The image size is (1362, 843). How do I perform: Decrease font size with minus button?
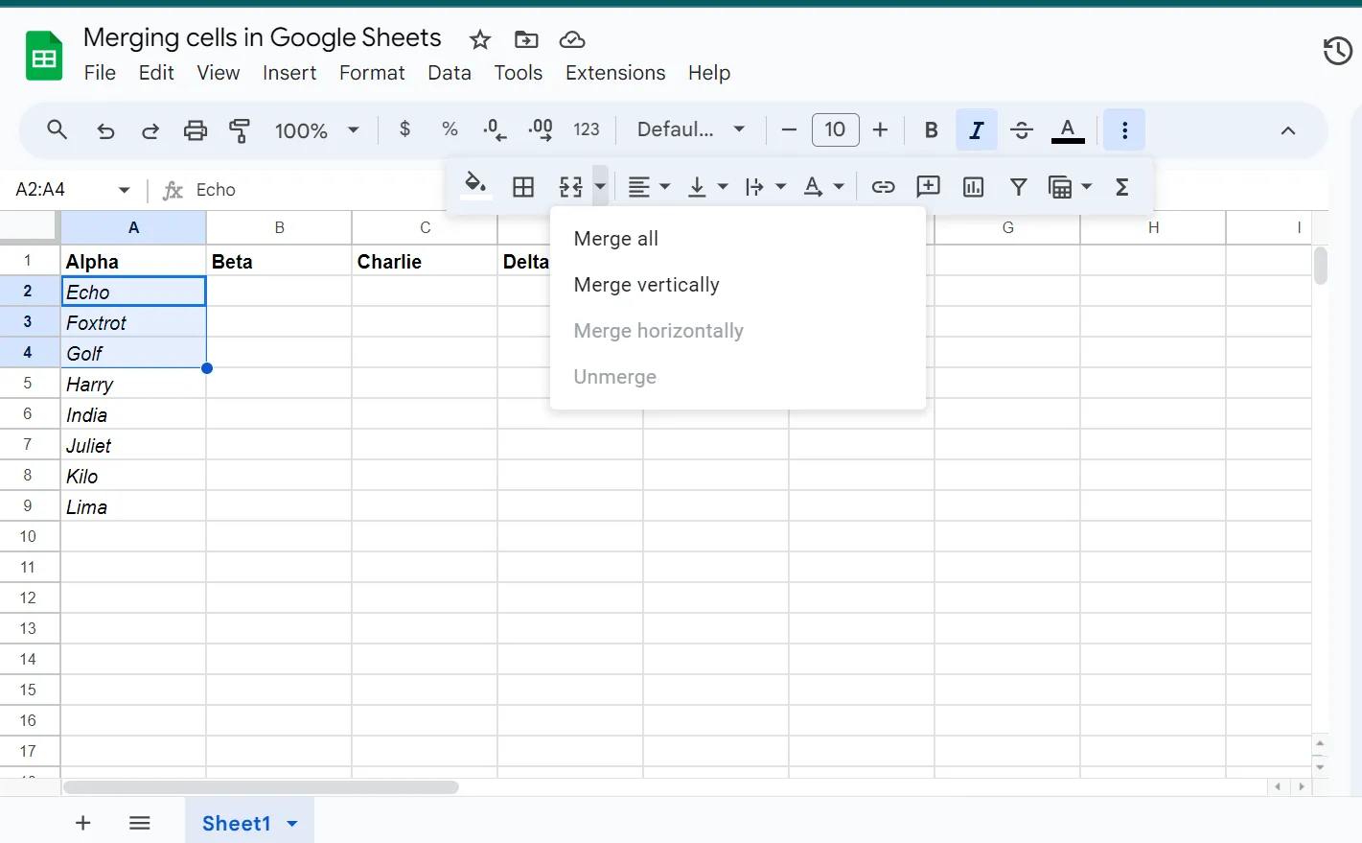(789, 129)
